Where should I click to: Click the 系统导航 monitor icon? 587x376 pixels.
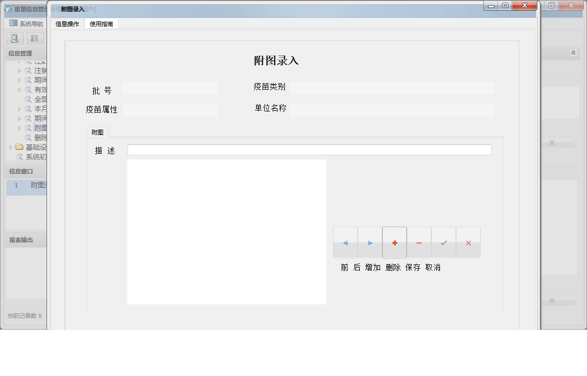13,23
